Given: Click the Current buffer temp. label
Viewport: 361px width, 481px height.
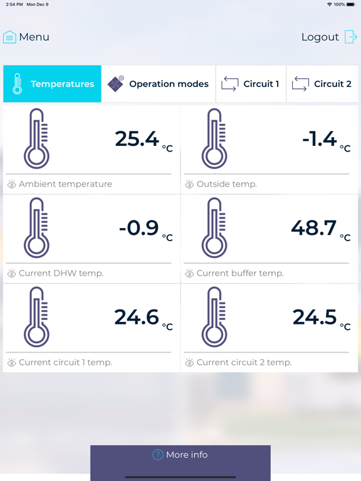Looking at the screenshot, I should coord(241,273).
